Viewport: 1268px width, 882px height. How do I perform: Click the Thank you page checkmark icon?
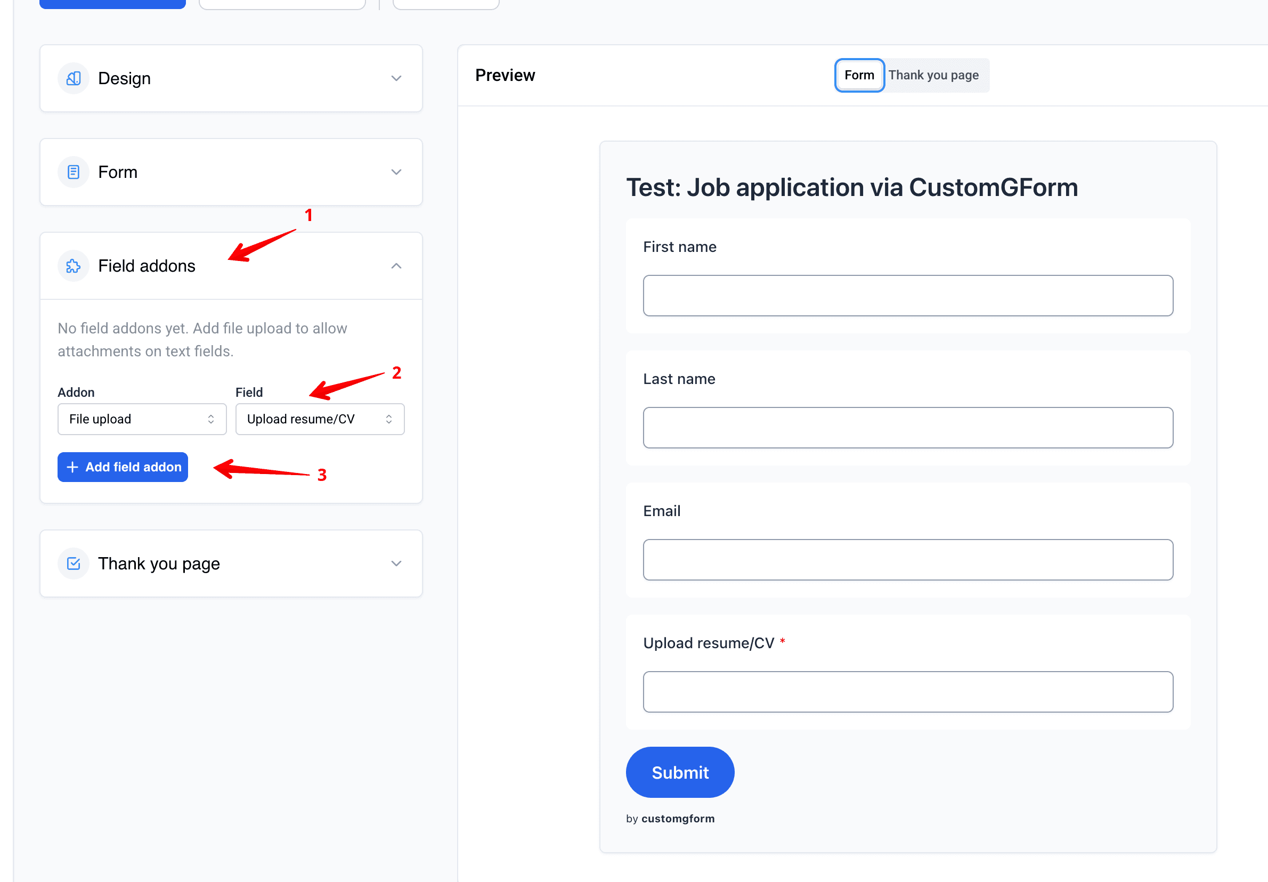[74, 563]
